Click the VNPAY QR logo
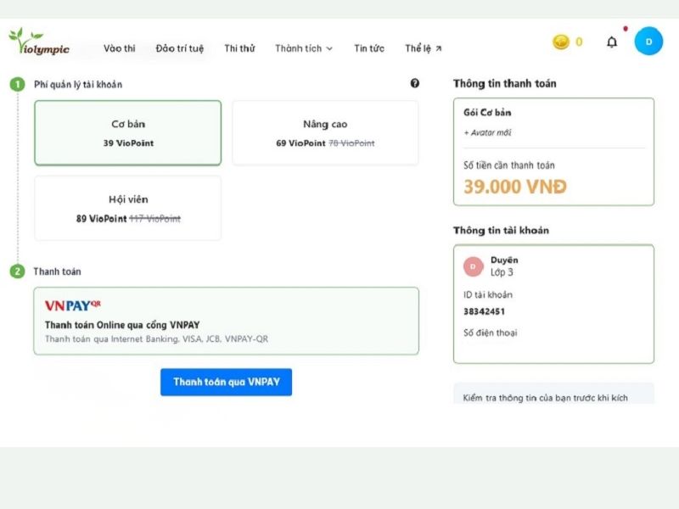Screen dimensions: 679x509 pyautogui.click(x=71, y=306)
